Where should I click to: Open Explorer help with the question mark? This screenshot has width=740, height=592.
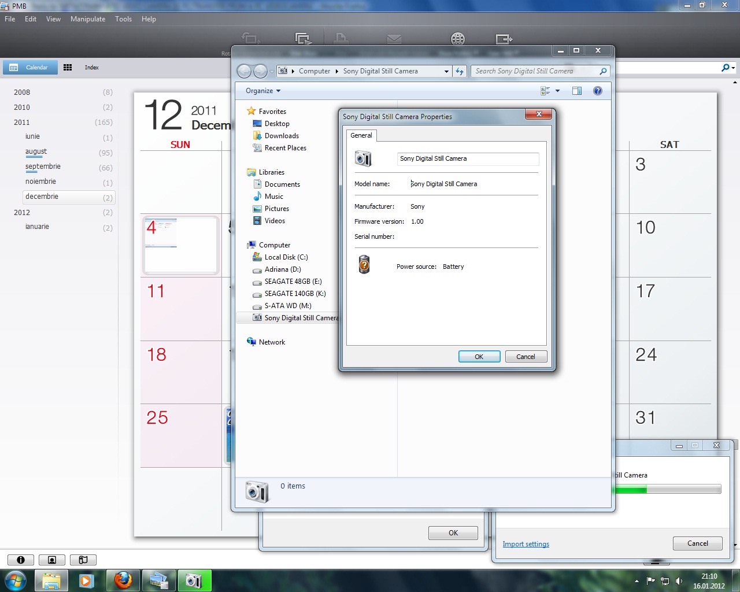pyautogui.click(x=598, y=91)
